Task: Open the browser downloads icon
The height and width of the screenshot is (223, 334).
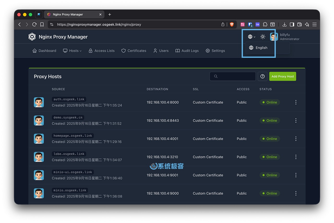Action: tap(284, 24)
